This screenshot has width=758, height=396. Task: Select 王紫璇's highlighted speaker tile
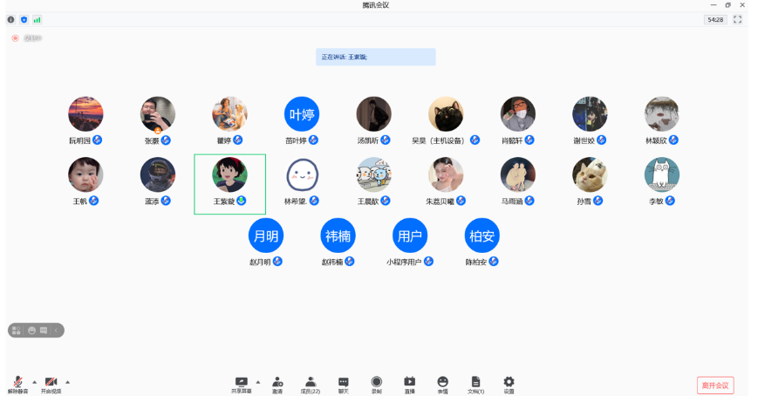click(x=229, y=183)
